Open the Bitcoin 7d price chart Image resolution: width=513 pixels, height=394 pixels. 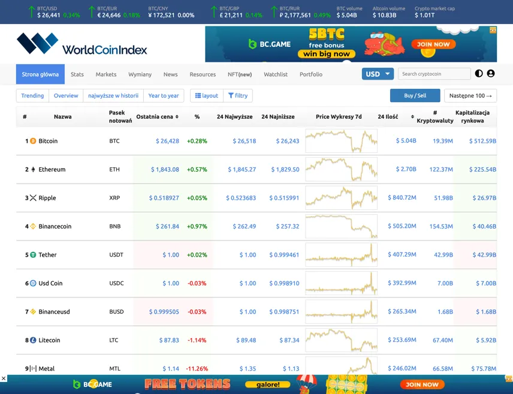pos(341,141)
